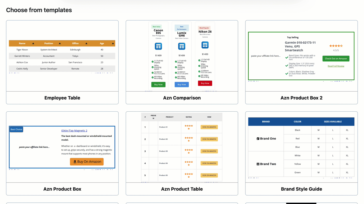The height and width of the screenshot is (204, 364).
Task: Click the orange Buy On Amazon button
Action: (x=87, y=161)
